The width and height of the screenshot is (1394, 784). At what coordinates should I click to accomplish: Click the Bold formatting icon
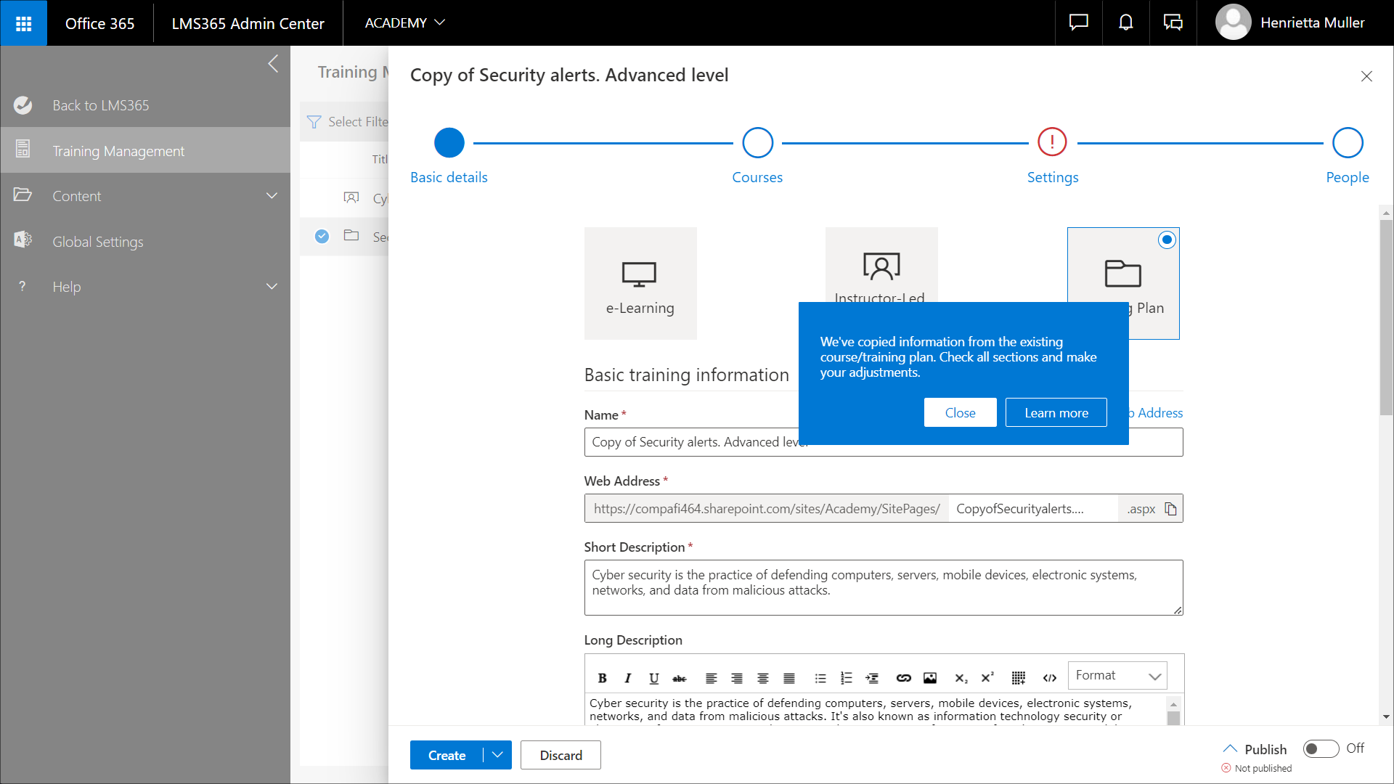click(602, 678)
